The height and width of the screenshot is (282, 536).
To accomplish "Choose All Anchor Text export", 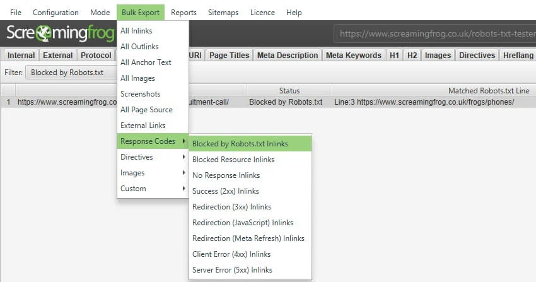I will tap(146, 62).
